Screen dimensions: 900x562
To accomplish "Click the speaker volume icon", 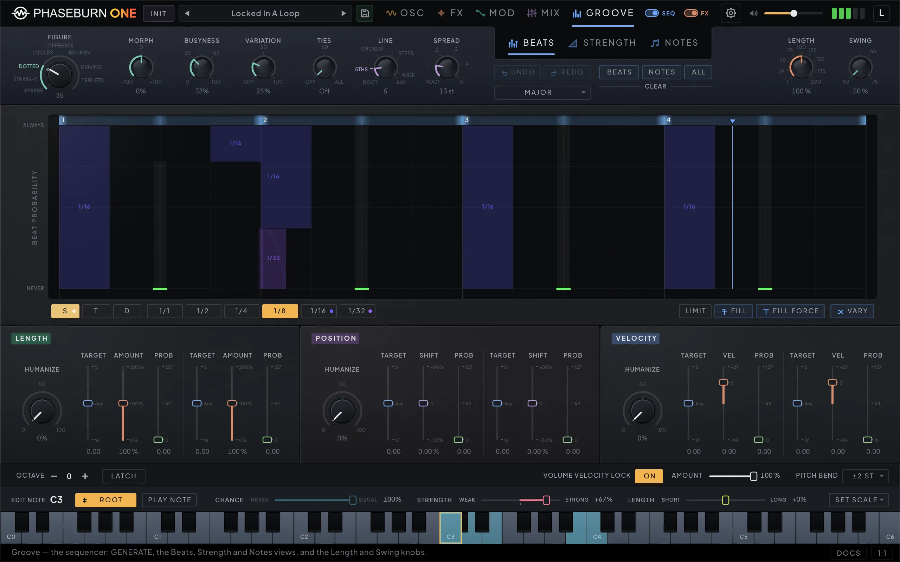I will pos(753,13).
